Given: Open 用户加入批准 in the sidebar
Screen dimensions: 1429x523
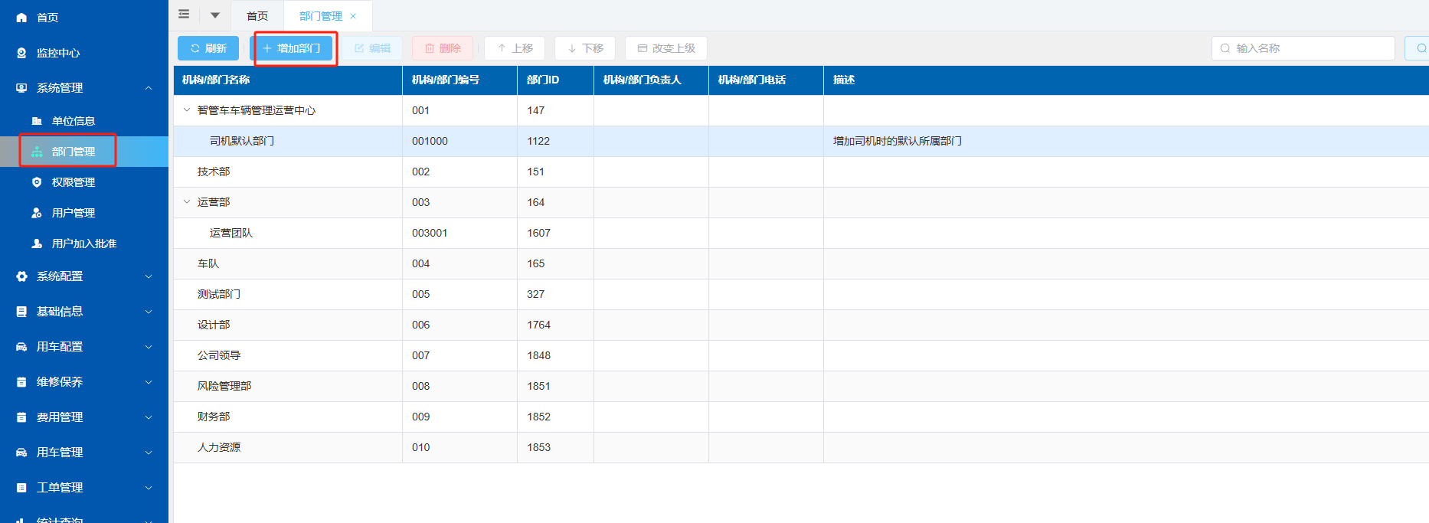Looking at the screenshot, I should (84, 244).
